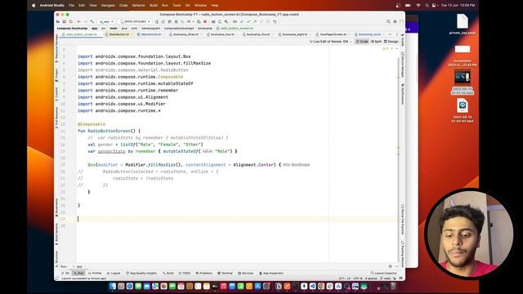Show hidden editor tabs dropdown
523x294 pixels.
pyautogui.click(x=390, y=34)
